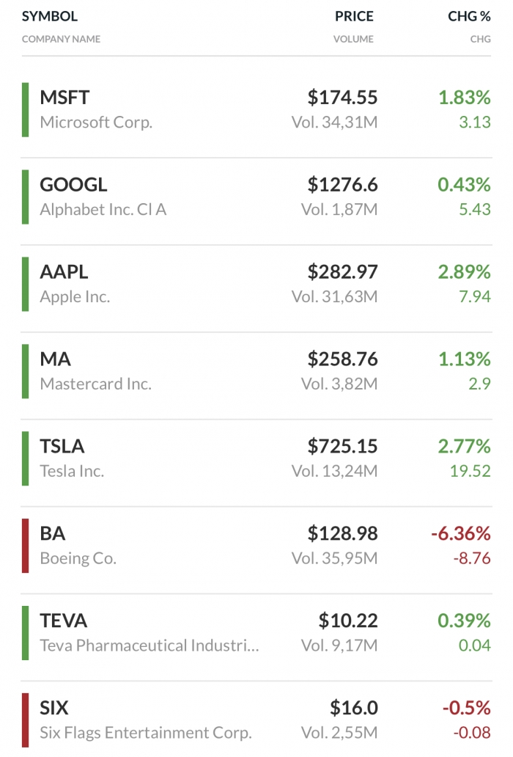The image size is (513, 757).
Task: Open Apple Inc. company name
Action: 75,297
